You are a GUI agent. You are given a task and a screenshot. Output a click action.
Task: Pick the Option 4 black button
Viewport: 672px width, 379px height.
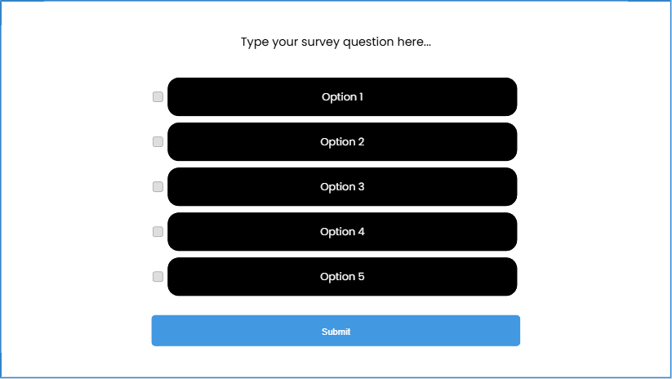click(x=342, y=232)
